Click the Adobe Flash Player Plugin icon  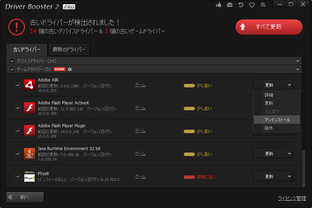point(29,131)
